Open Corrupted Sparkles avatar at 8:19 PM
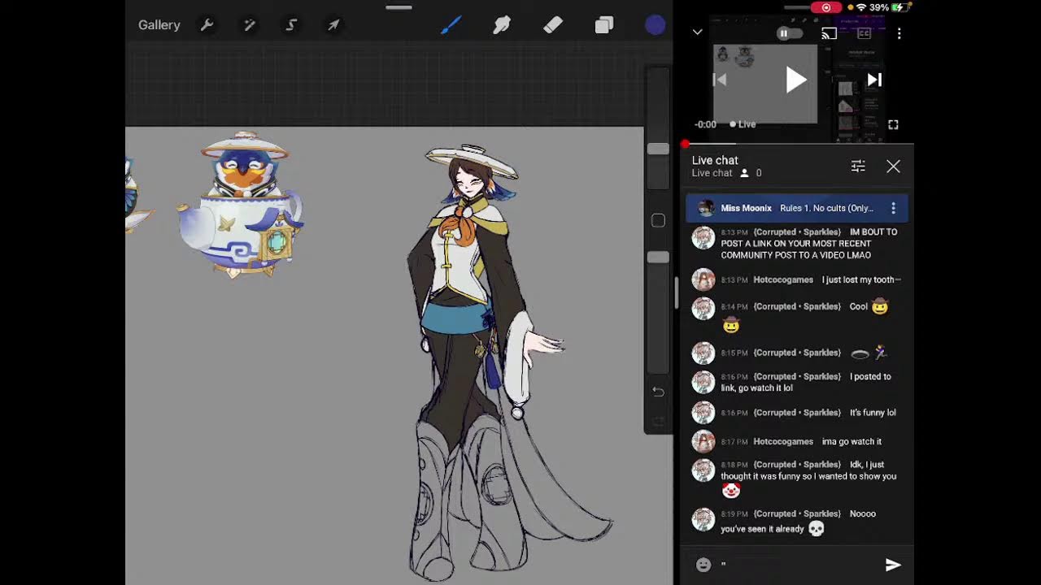This screenshot has height=585, width=1041. click(703, 519)
